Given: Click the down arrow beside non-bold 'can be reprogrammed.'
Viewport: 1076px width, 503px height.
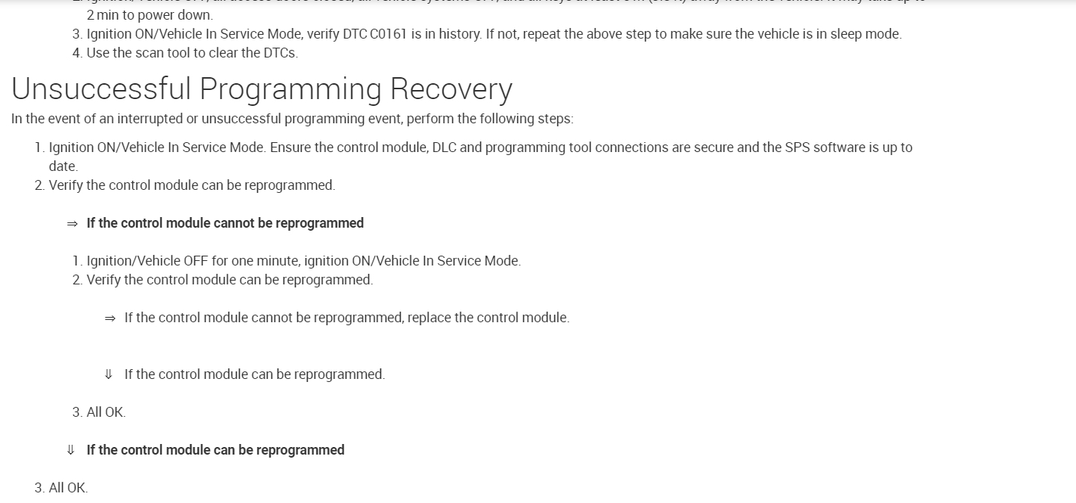Looking at the screenshot, I should (x=109, y=374).
